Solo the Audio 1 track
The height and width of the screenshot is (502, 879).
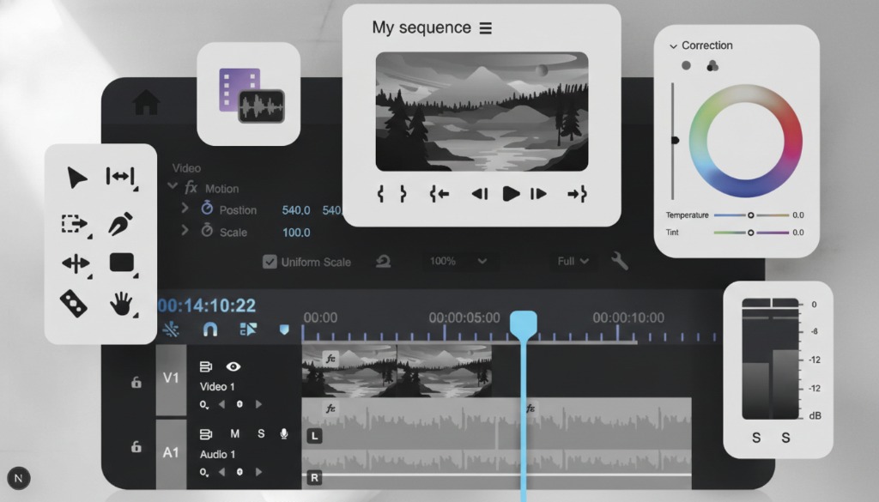[261, 433]
